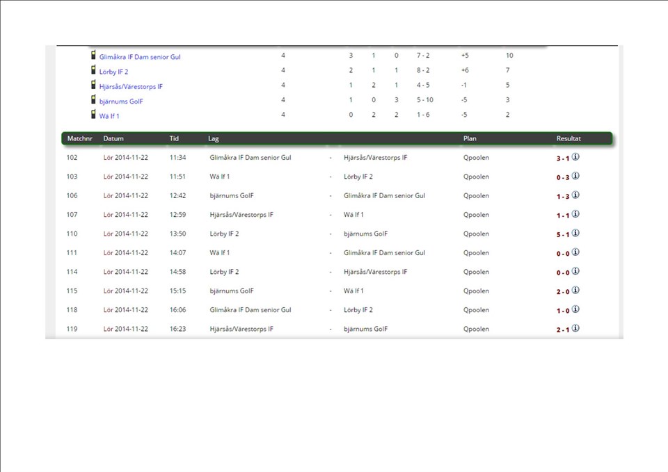Click phone icon beside Hjärsås/Värestorps IF
668x472 pixels.
(93, 85)
